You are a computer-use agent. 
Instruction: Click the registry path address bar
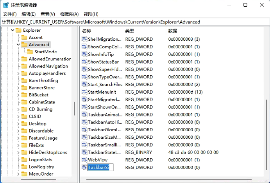[135, 22]
